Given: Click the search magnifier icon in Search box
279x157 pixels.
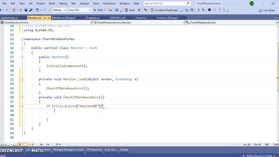Looking at the screenshot, I should coord(188,3).
